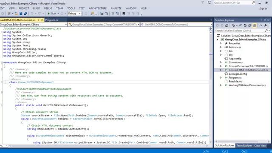Open the VIEW menu

tap(11, 8)
